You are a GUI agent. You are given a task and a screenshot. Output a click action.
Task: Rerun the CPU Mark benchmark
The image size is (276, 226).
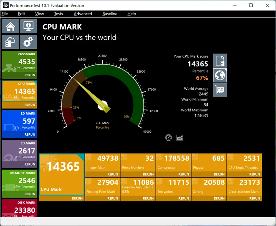(77, 198)
